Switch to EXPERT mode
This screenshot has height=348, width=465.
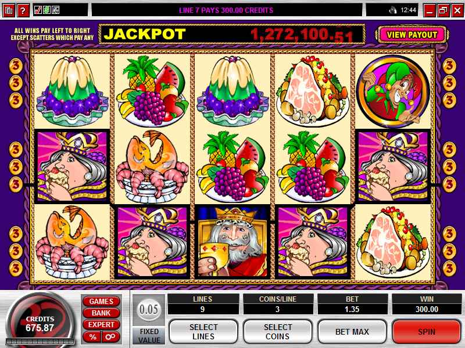point(101,325)
